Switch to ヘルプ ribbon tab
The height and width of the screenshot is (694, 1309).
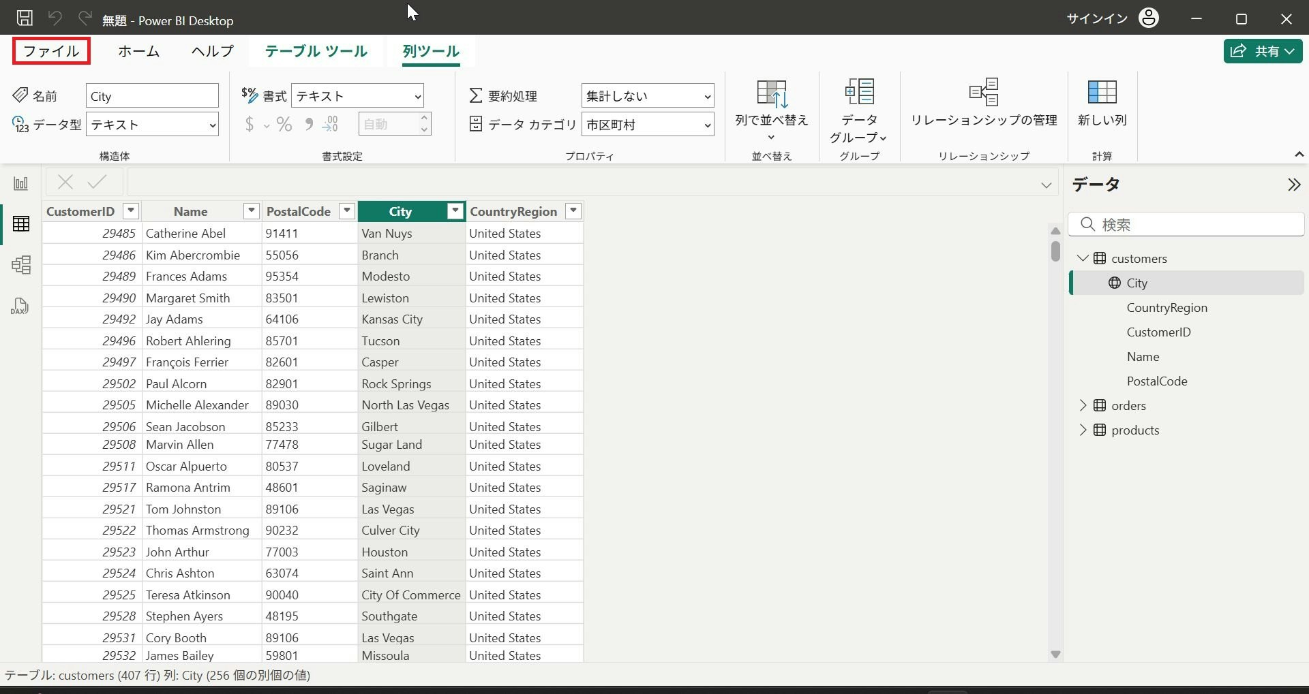pyautogui.click(x=212, y=51)
